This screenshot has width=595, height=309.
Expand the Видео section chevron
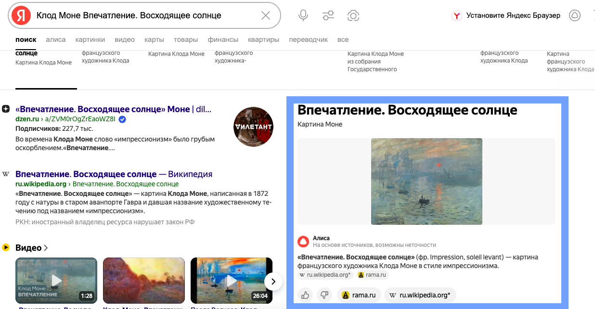point(46,248)
